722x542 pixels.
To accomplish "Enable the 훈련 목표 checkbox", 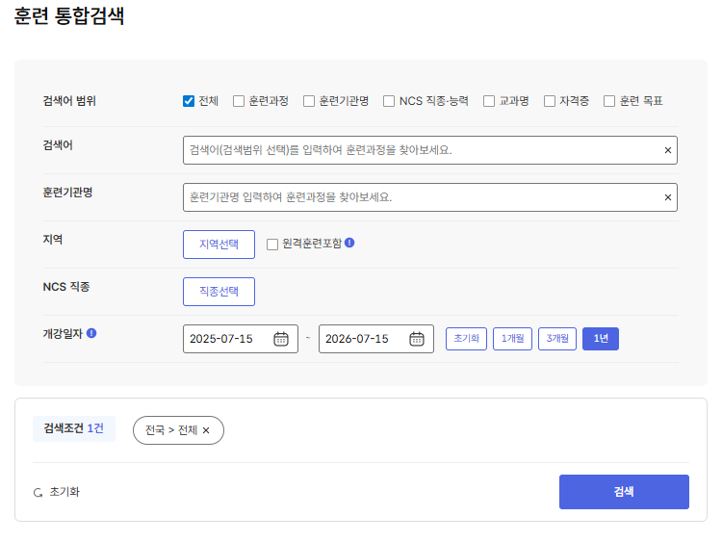I will pos(609,101).
